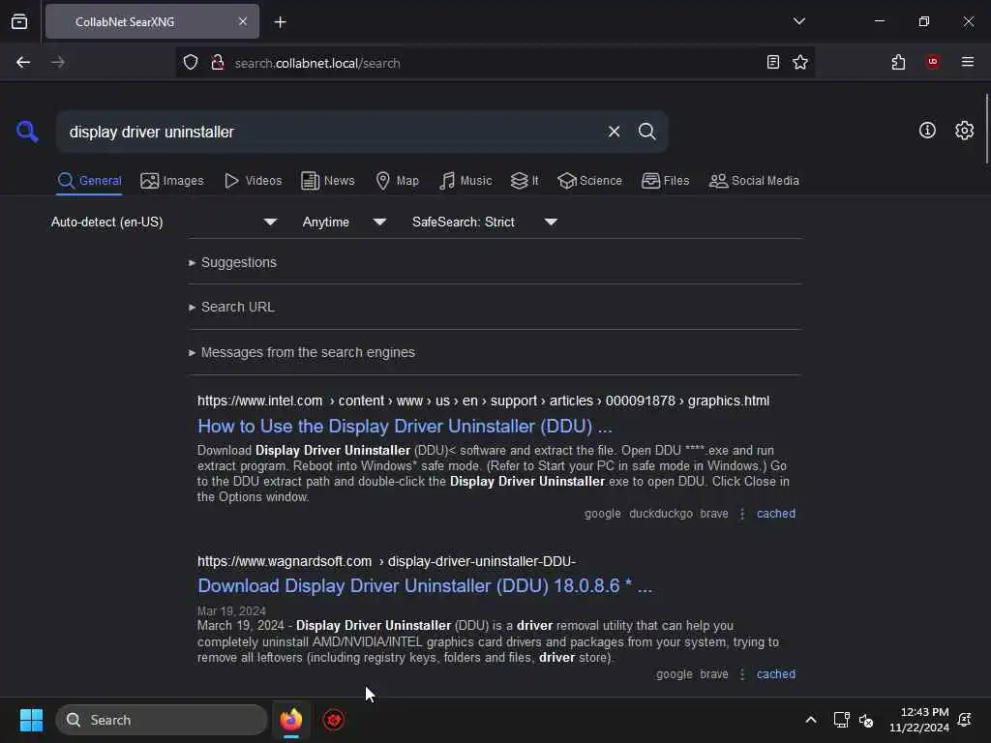Click the intel.com result URL

coord(484,401)
